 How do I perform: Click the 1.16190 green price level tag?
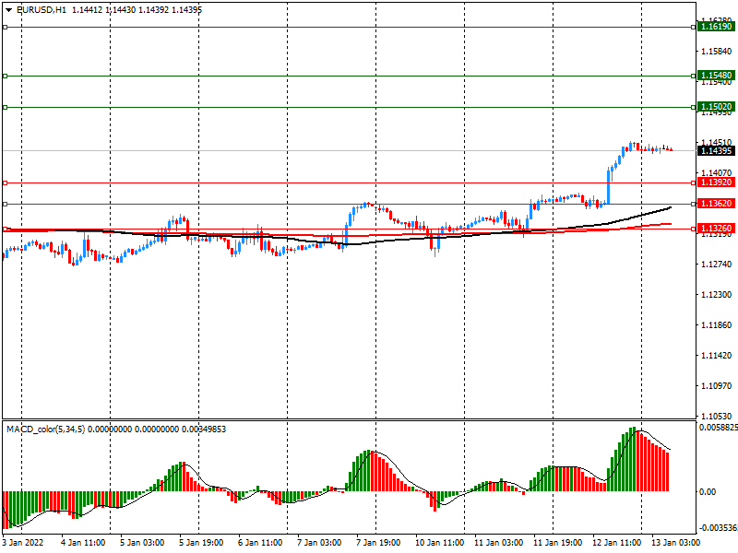[x=716, y=27]
